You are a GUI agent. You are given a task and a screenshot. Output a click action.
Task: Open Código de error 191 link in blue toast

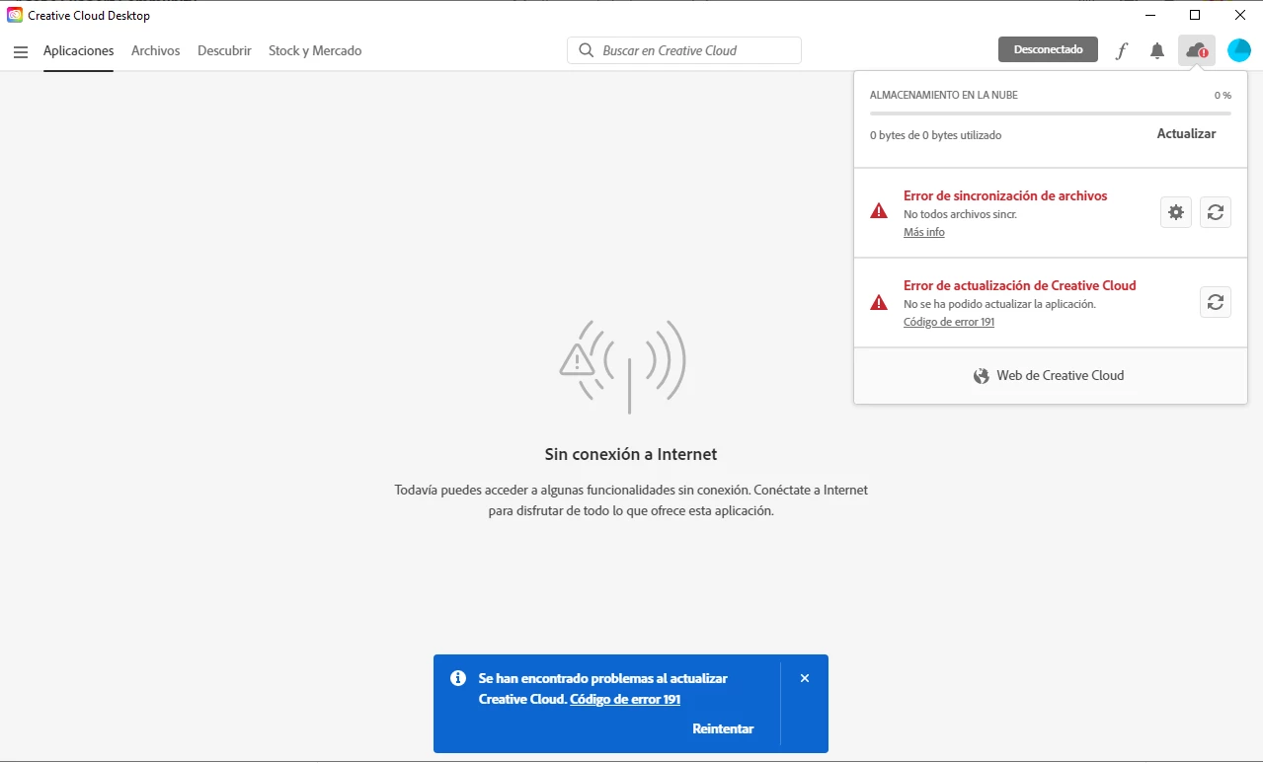pyautogui.click(x=625, y=700)
